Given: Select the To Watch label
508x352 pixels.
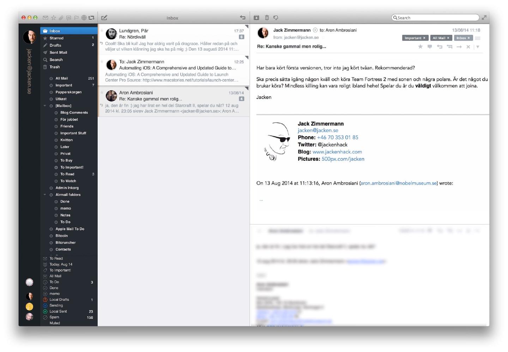Looking at the screenshot, I should [x=68, y=181].
